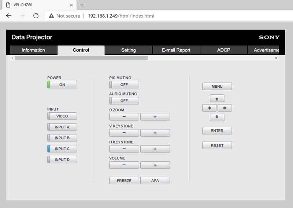Open the Advertisement tab
Image resolution: width=293 pixels, height=208 pixels.
pyautogui.click(x=263, y=50)
